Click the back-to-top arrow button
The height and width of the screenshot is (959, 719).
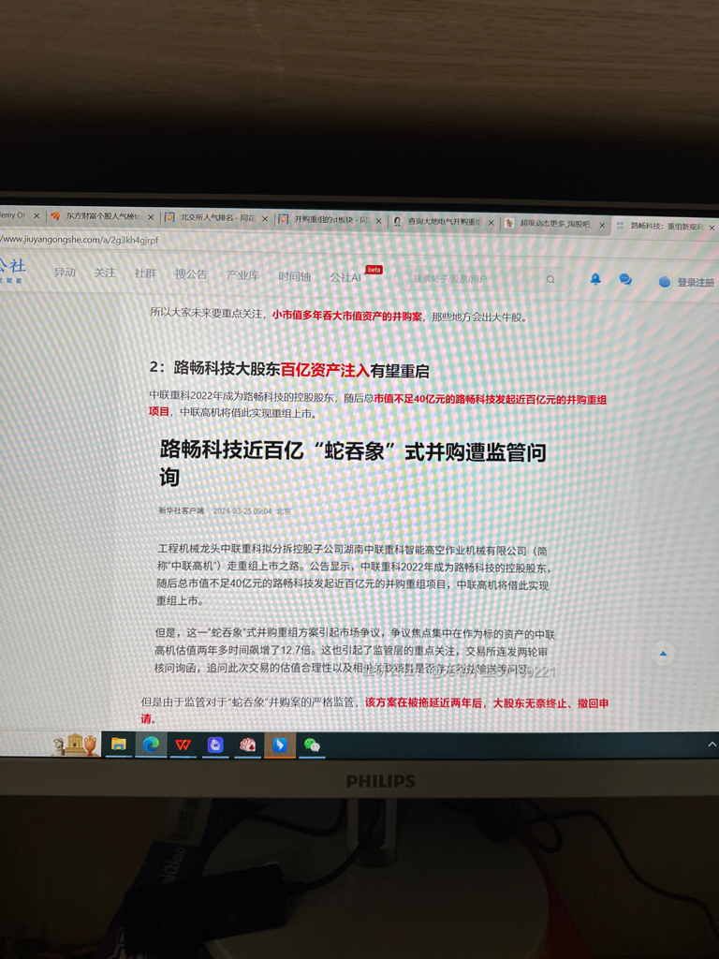[663, 653]
